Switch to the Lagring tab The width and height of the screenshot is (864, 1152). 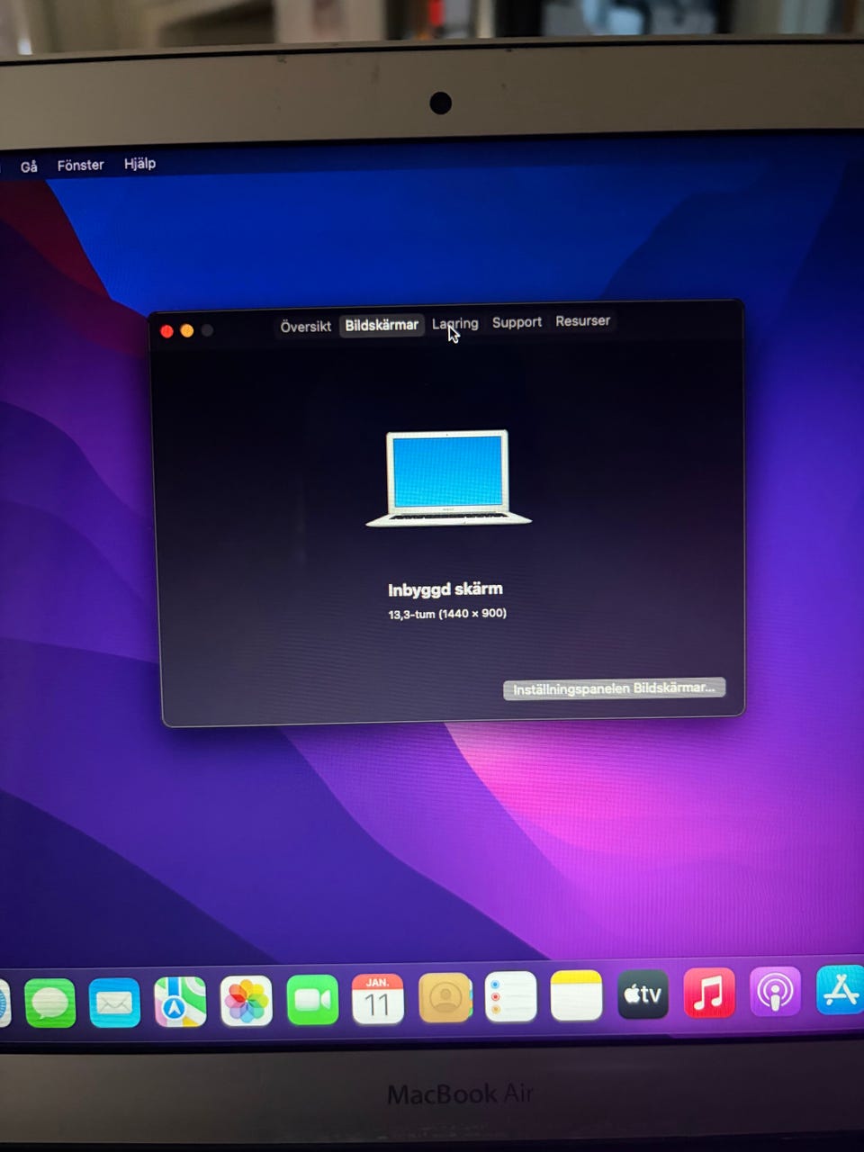coord(454,323)
